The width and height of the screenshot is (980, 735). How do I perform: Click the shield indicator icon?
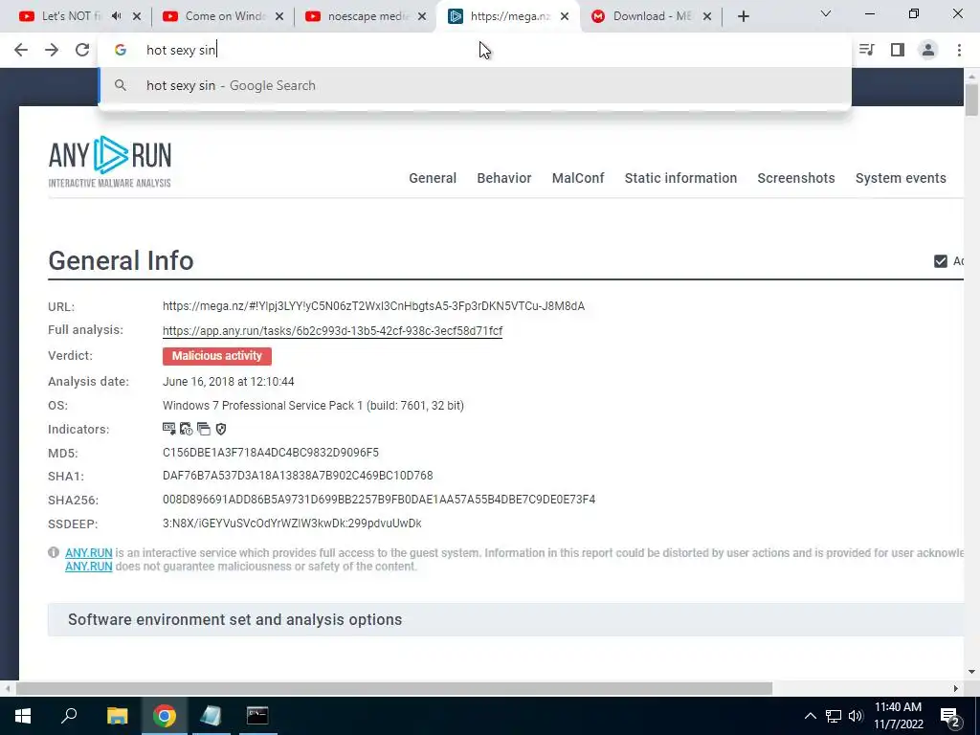221,429
